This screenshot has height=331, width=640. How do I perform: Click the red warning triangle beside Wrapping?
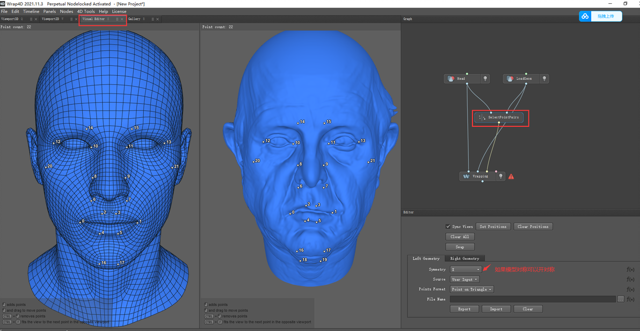click(511, 176)
